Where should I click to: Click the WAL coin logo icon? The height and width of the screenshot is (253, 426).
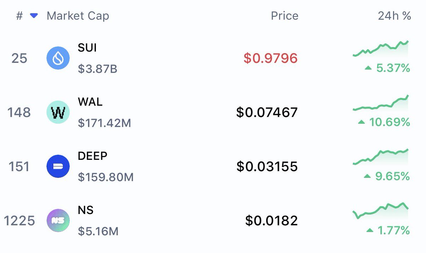pyautogui.click(x=58, y=112)
